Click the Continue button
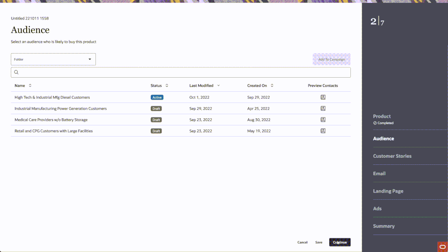The image size is (448, 252). point(340,242)
